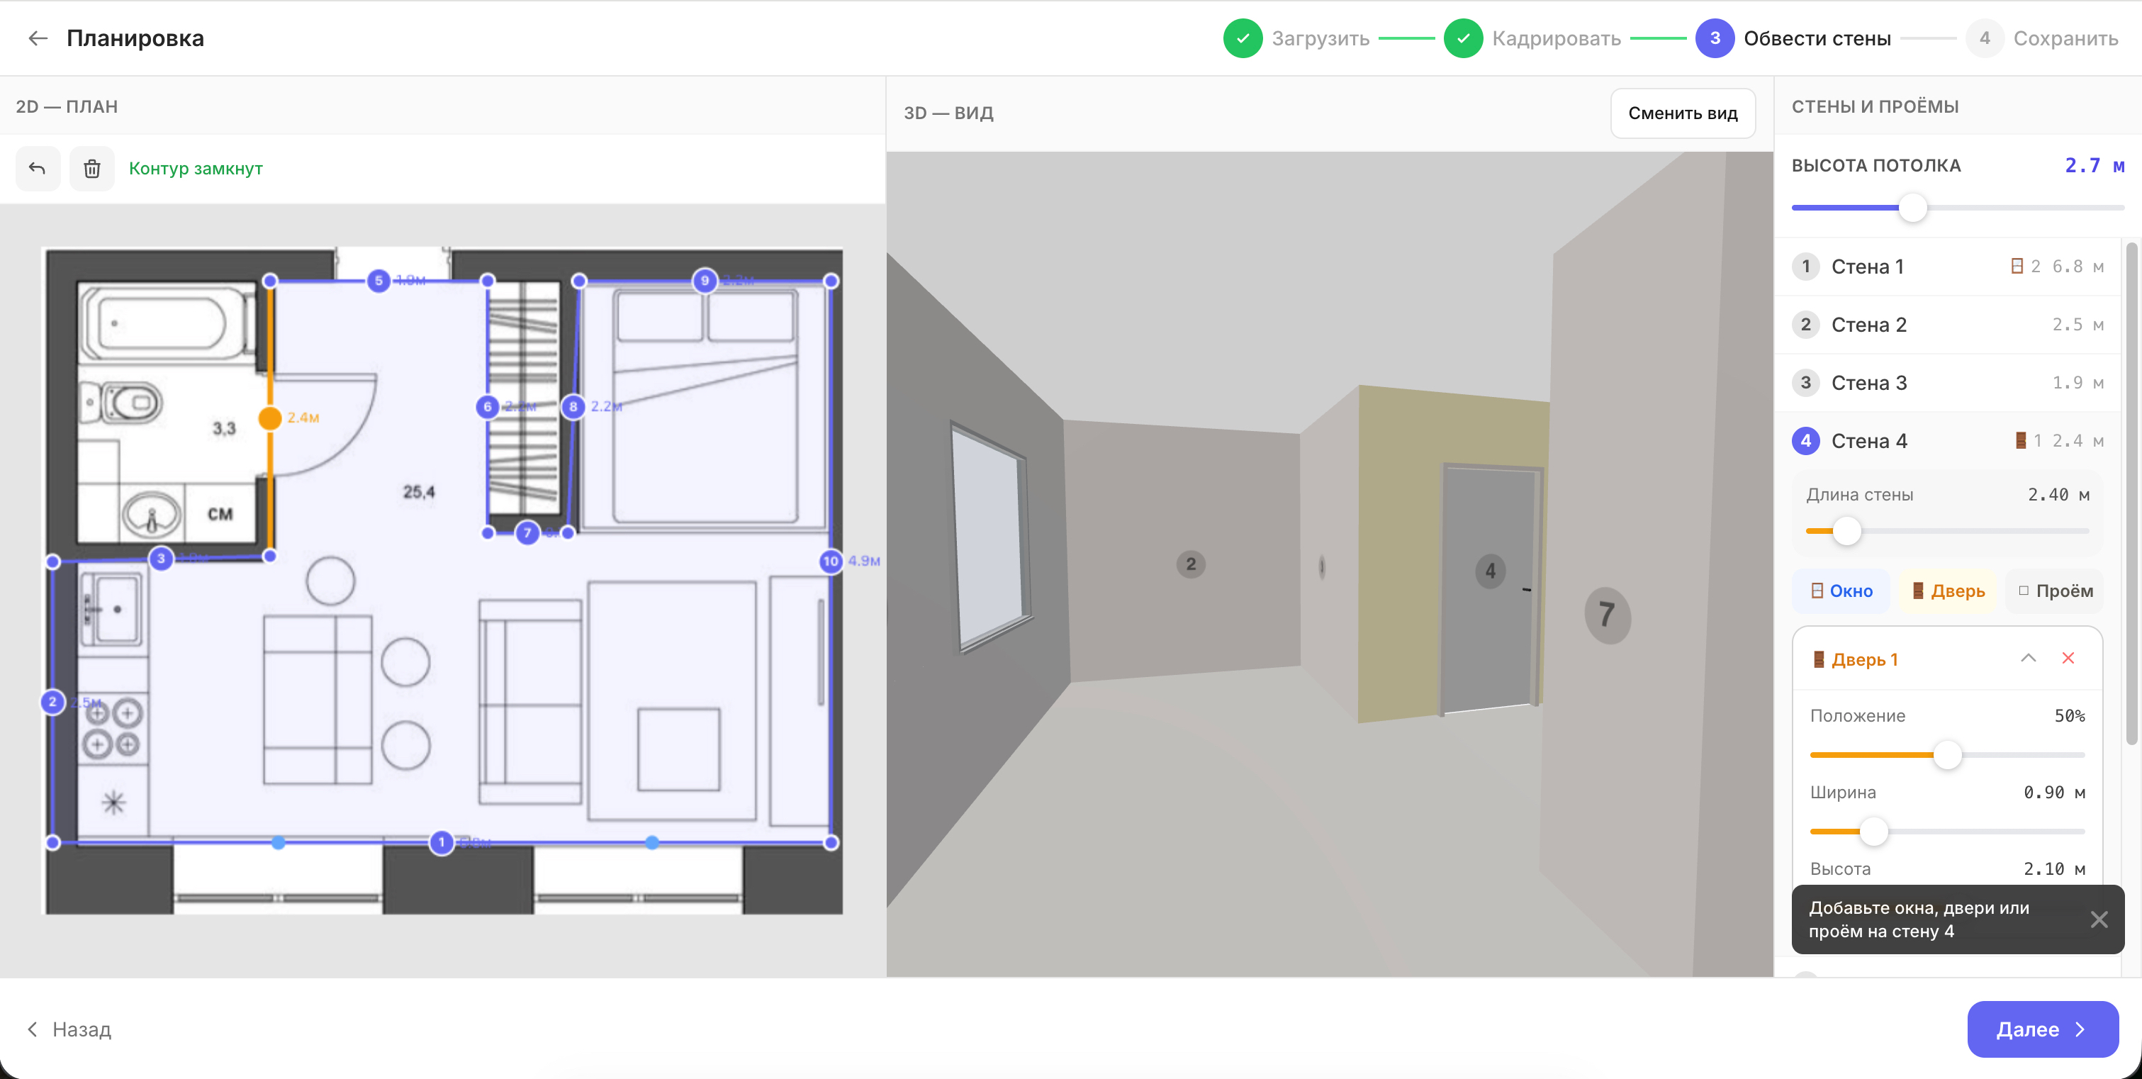Click the undo arrow in 2D plan toolbar
Screen dimensions: 2142x1079
click(x=38, y=169)
